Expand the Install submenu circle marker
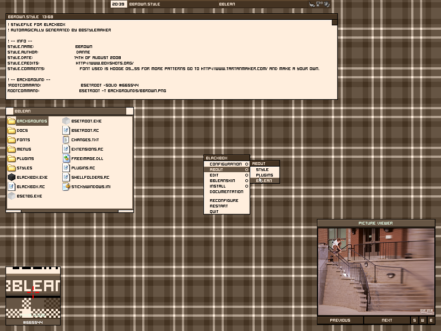 (246, 186)
